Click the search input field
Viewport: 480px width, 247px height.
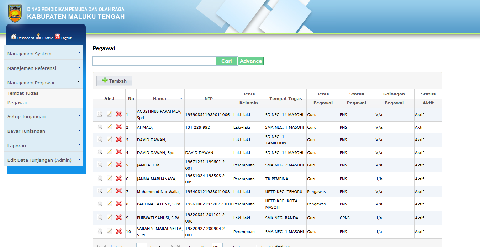154,61
